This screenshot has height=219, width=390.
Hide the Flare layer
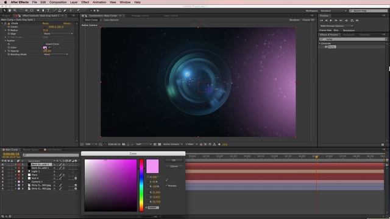[x=2, y=175]
